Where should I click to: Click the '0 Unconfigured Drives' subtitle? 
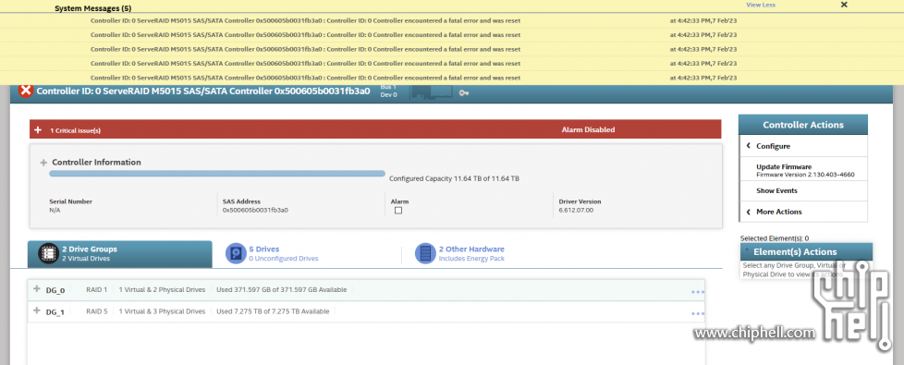pyautogui.click(x=284, y=259)
